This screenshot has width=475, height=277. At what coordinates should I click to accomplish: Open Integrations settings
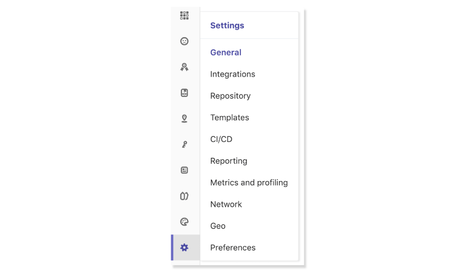(233, 74)
